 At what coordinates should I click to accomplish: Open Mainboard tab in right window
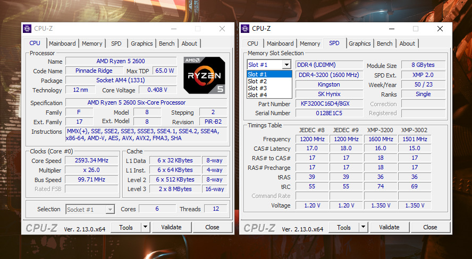click(x=280, y=44)
